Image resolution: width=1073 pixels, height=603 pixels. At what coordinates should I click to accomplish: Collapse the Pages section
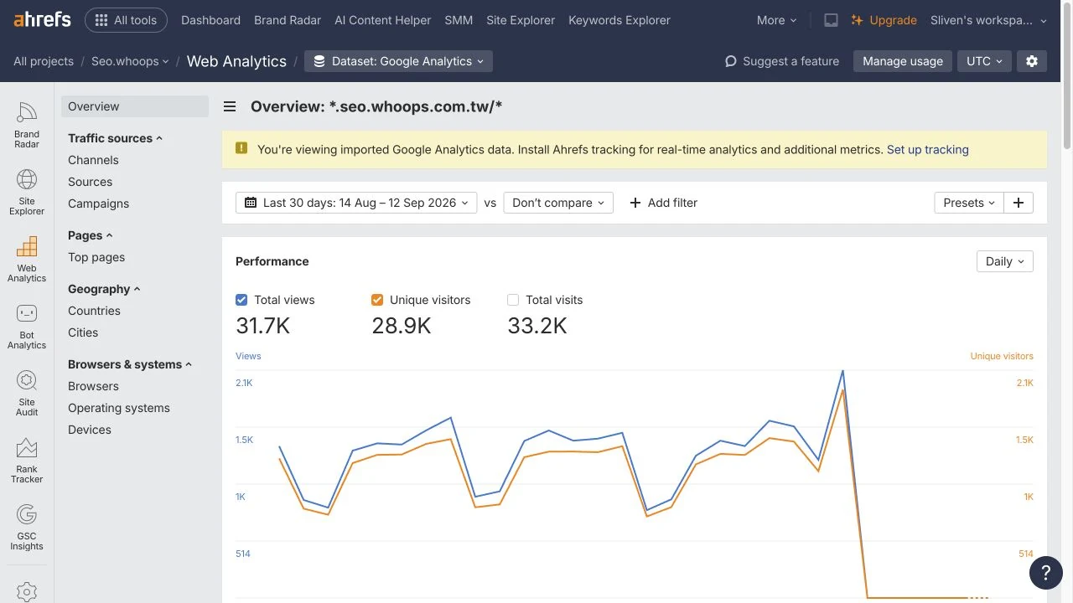[91, 235]
